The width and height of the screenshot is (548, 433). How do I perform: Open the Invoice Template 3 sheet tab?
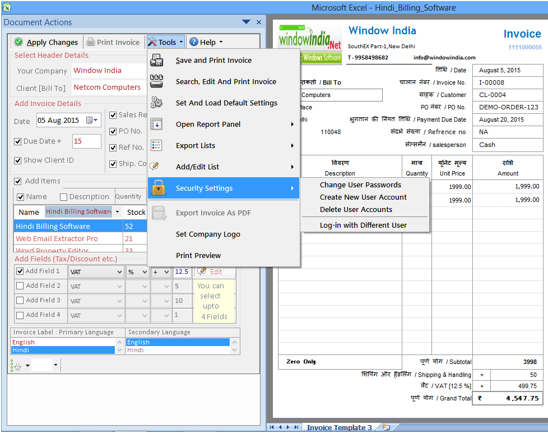(340, 427)
